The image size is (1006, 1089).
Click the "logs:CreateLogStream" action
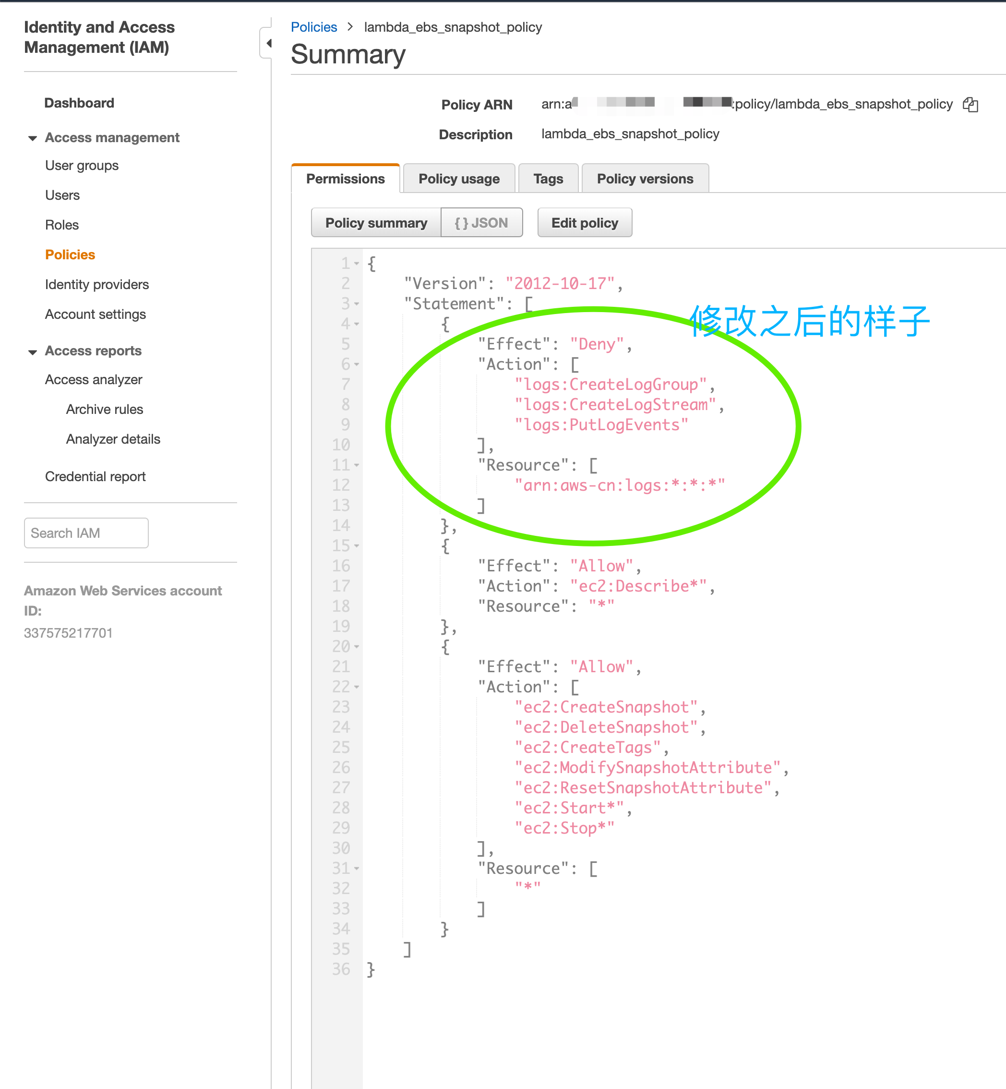tap(615, 405)
